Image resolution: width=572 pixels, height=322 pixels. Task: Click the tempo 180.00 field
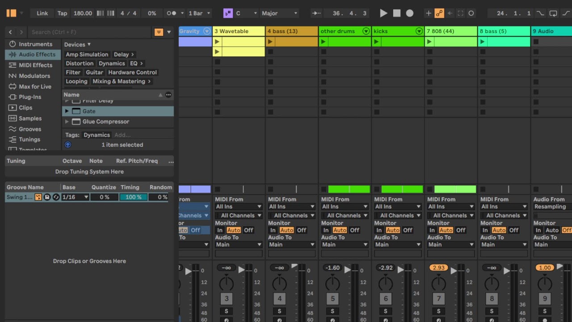(83, 13)
